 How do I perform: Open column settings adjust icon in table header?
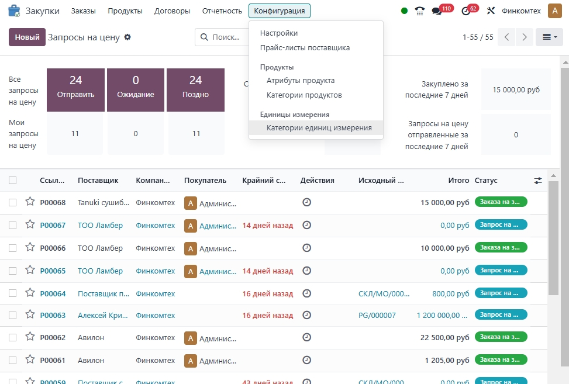coord(538,181)
